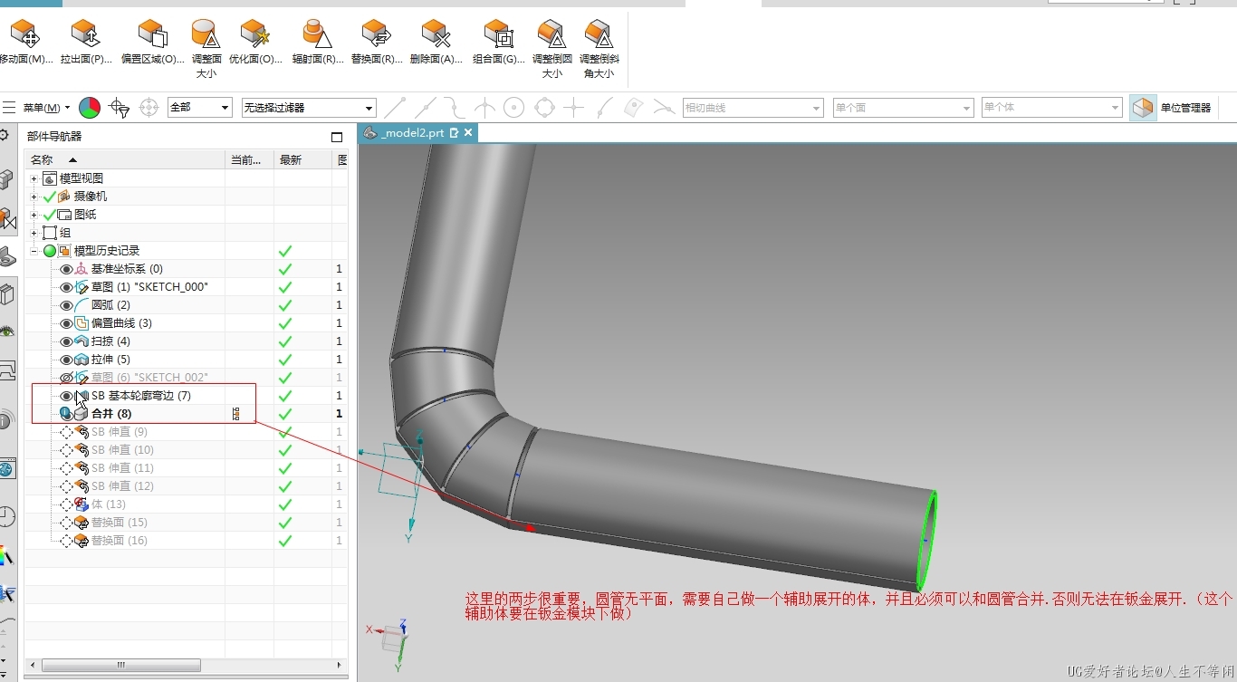This screenshot has width=1237, height=682.
Task: Open the 组合面(G) group face tool
Action: point(499,41)
